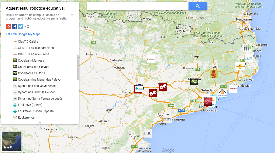Click the red Kinder marker near Barcelona

coord(208,102)
